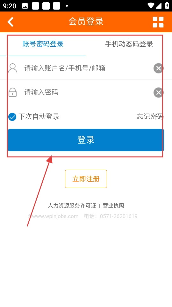
Task: Switch to 手机动态码登录 tab
Action: click(x=129, y=44)
